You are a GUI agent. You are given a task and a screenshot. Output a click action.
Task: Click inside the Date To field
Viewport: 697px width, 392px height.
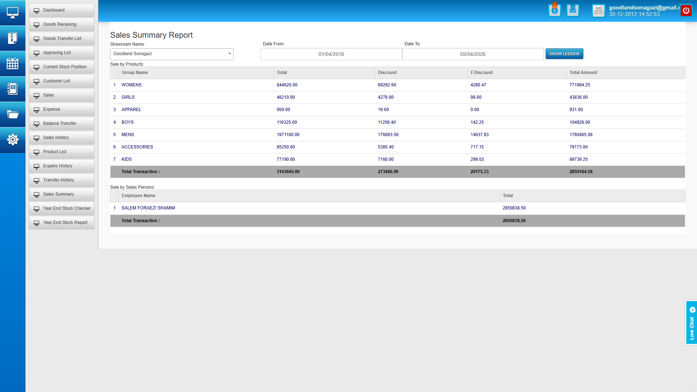point(473,54)
